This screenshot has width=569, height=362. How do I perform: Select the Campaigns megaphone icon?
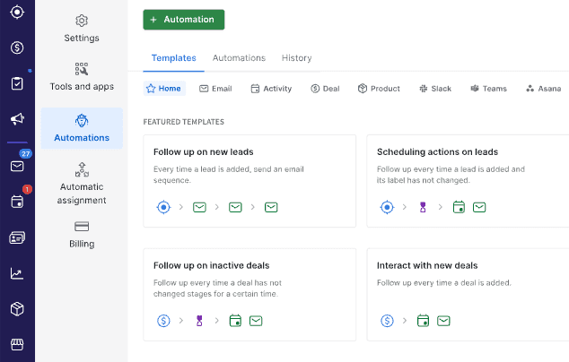tap(17, 119)
